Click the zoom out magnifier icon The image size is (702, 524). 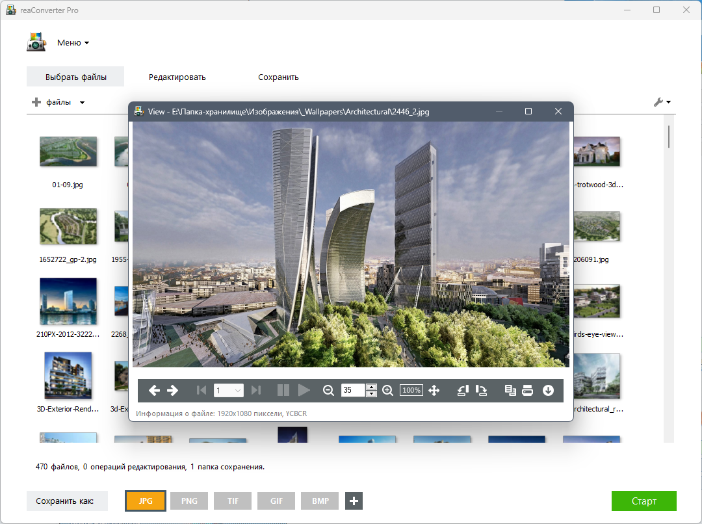pos(328,391)
